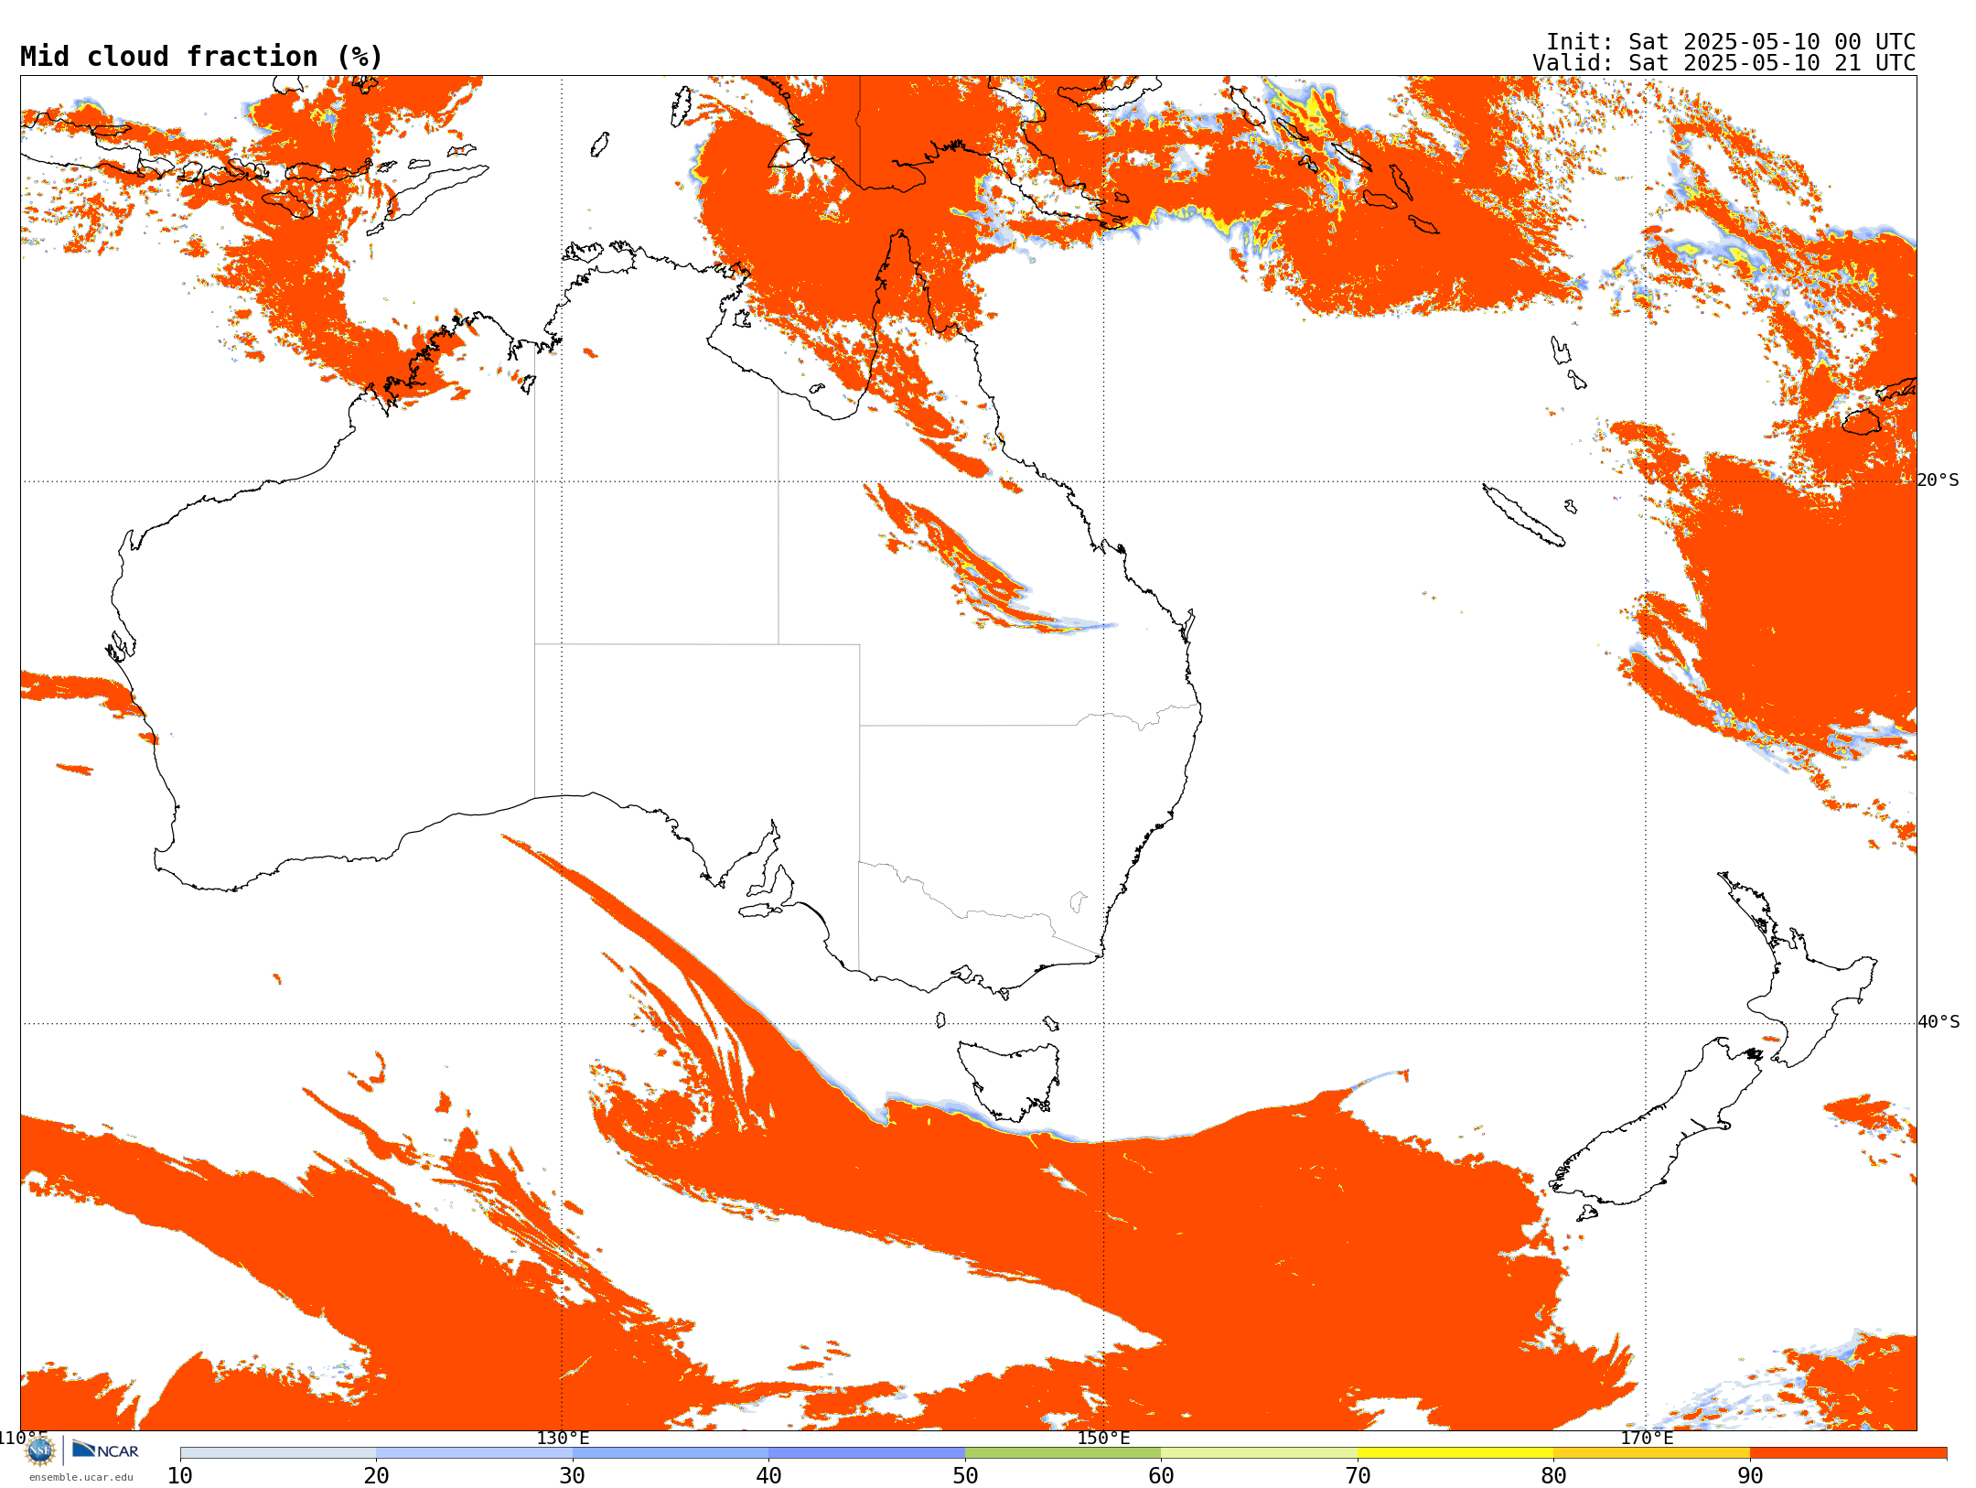This screenshot has height=1488, width=1976.
Task: Click the colorbar tick label 80
Action: (1553, 1475)
